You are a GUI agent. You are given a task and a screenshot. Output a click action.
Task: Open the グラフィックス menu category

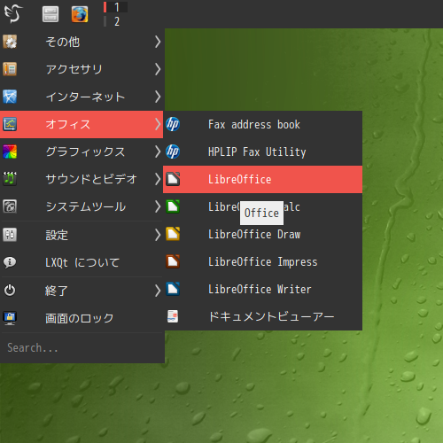[82, 152]
